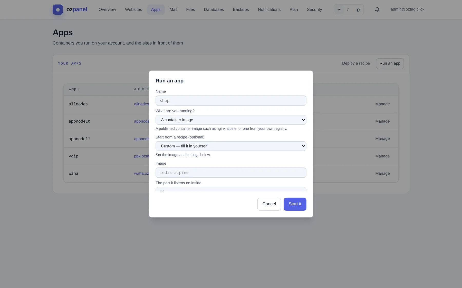Open the Mail section

click(x=173, y=9)
